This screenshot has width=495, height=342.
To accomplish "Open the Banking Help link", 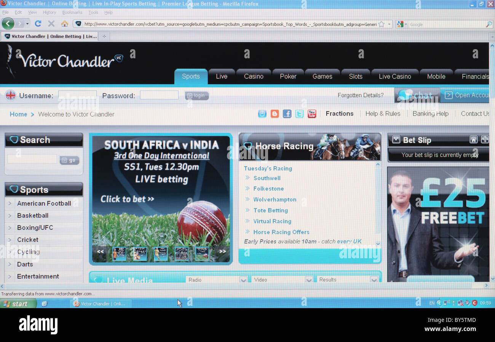I will pos(430,113).
